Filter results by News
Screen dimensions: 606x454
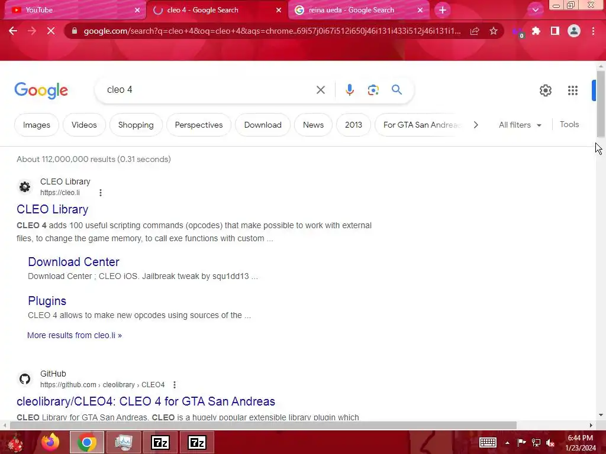(313, 125)
